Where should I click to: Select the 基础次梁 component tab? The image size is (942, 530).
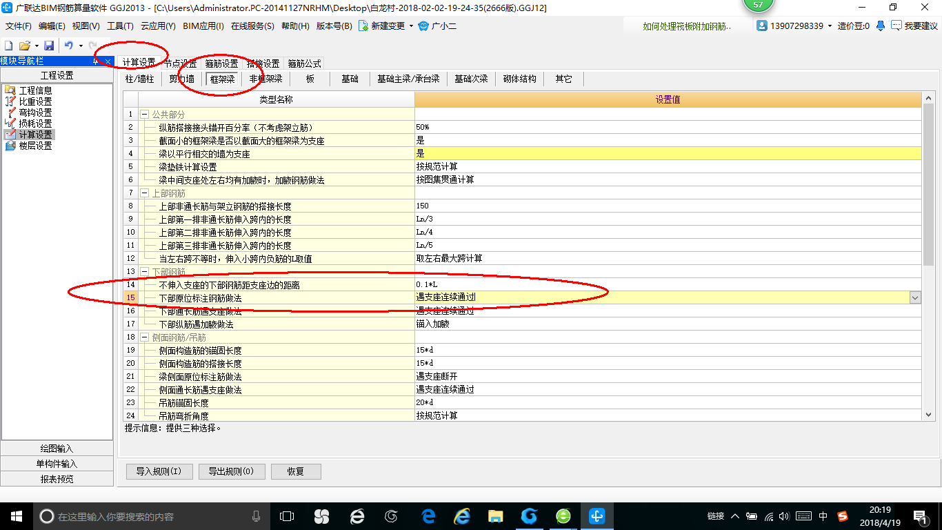coord(471,79)
